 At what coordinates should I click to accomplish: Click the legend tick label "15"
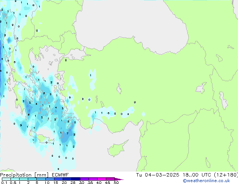(56, 182)
